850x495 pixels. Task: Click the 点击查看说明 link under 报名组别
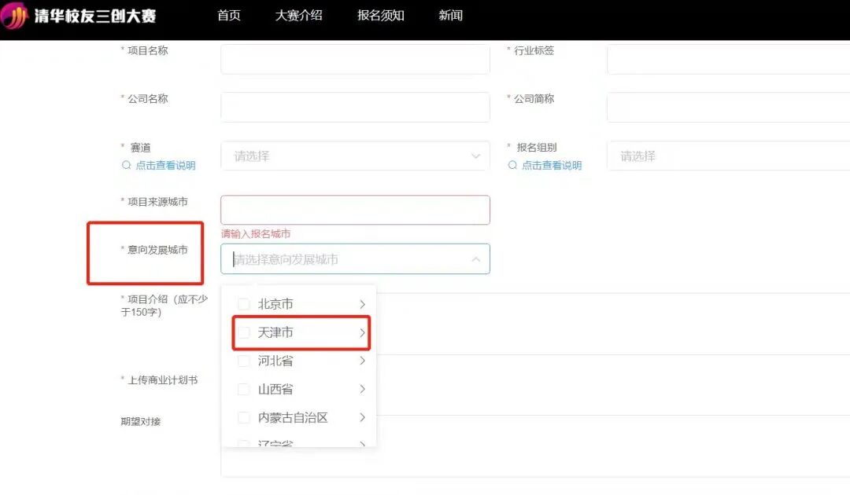click(x=551, y=166)
